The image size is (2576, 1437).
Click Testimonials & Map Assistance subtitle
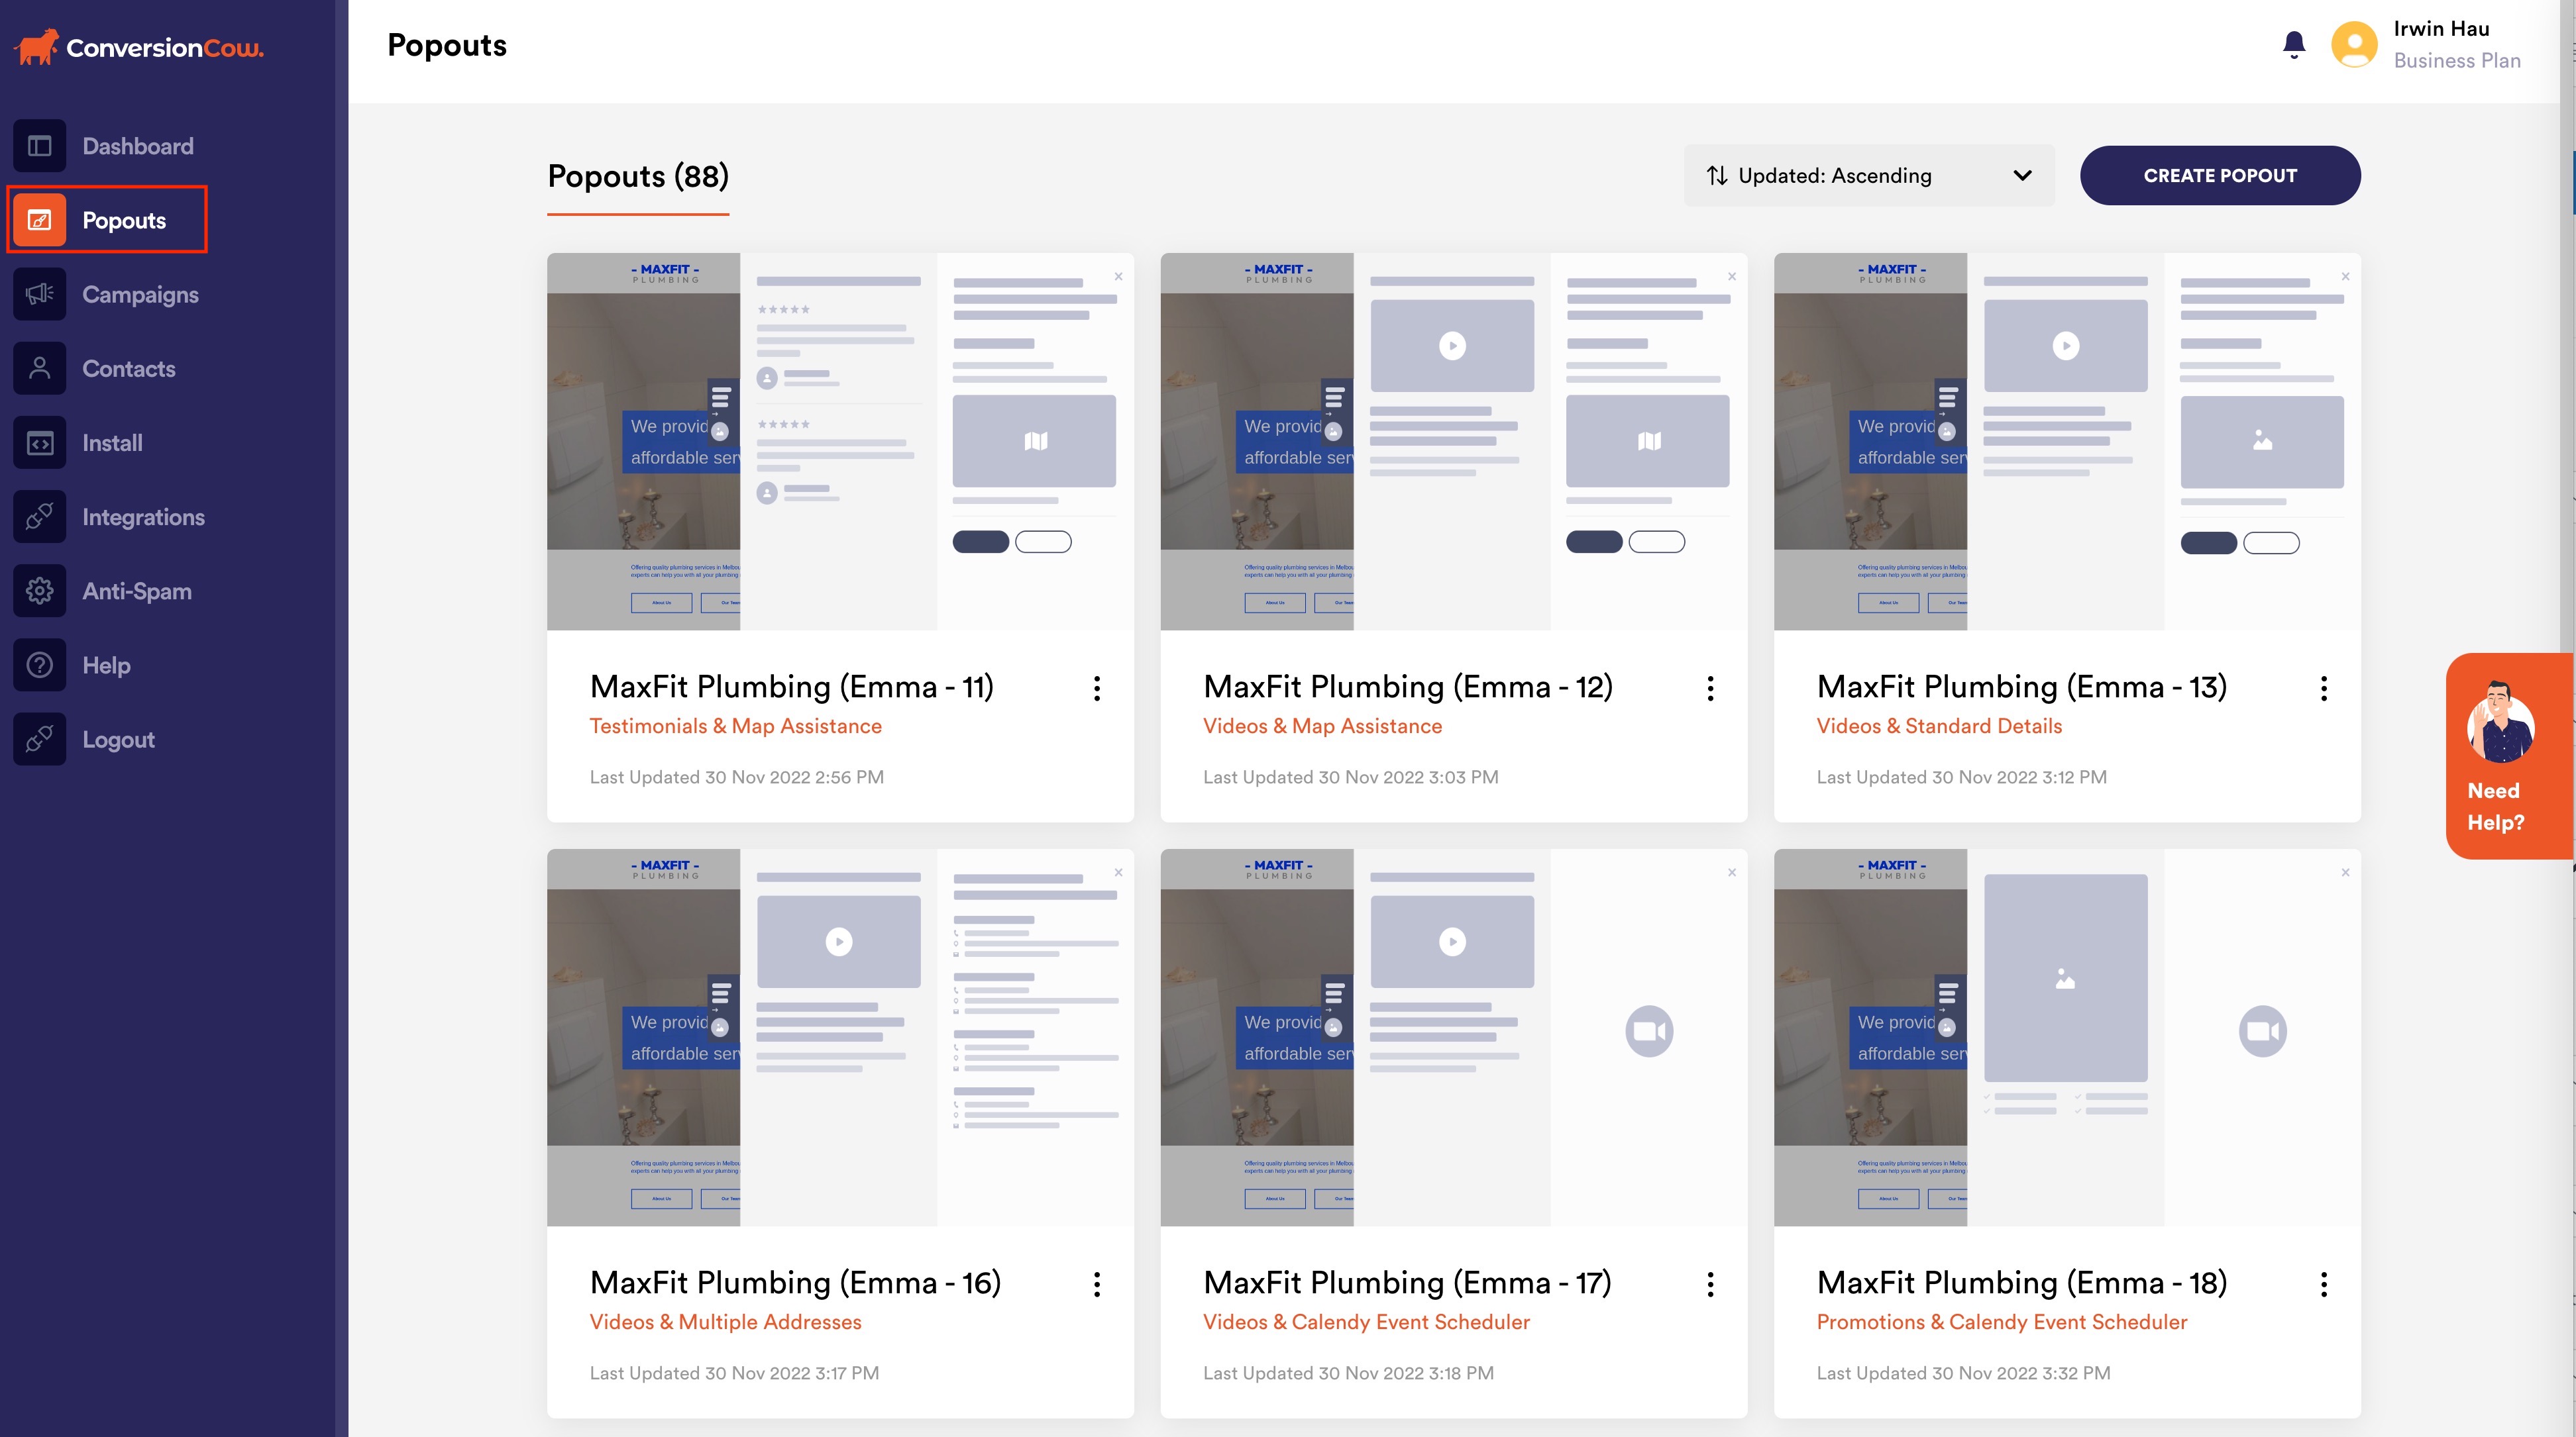(x=736, y=726)
